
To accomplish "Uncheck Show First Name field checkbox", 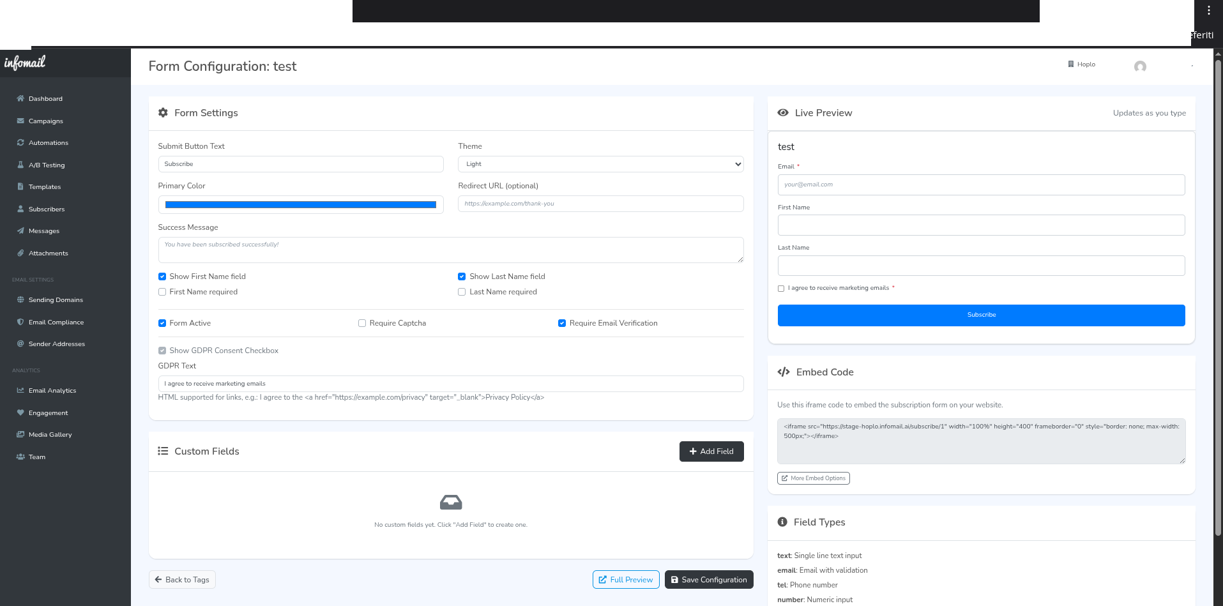I will [x=162, y=276].
